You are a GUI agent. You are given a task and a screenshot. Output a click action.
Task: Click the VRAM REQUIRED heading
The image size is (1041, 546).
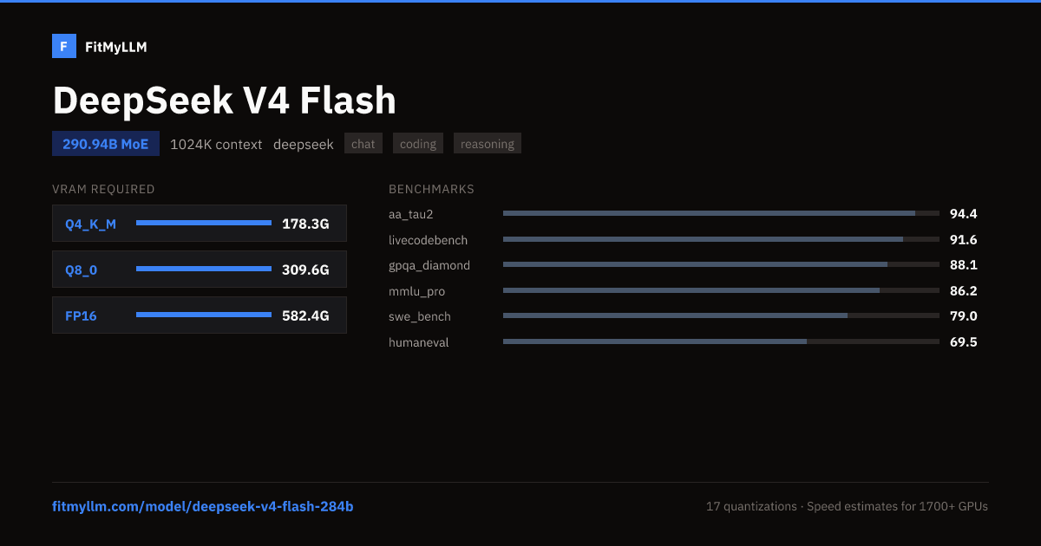[x=103, y=189]
